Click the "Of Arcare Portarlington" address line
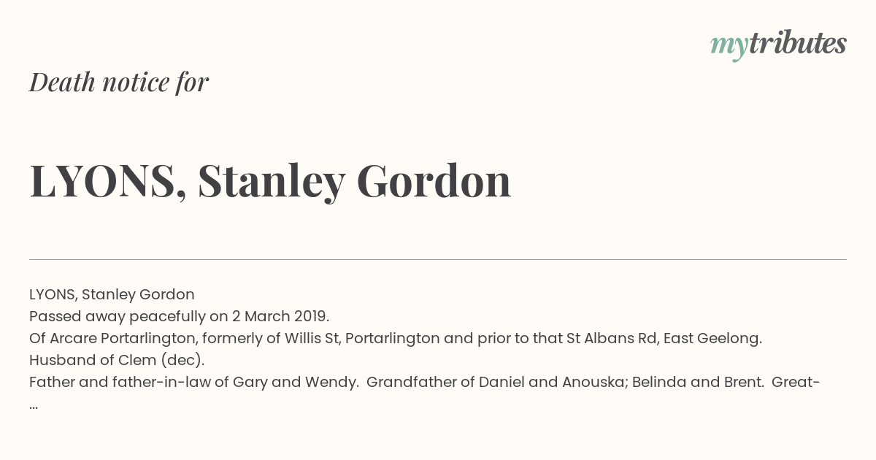The width and height of the screenshot is (876, 460). click(396, 338)
